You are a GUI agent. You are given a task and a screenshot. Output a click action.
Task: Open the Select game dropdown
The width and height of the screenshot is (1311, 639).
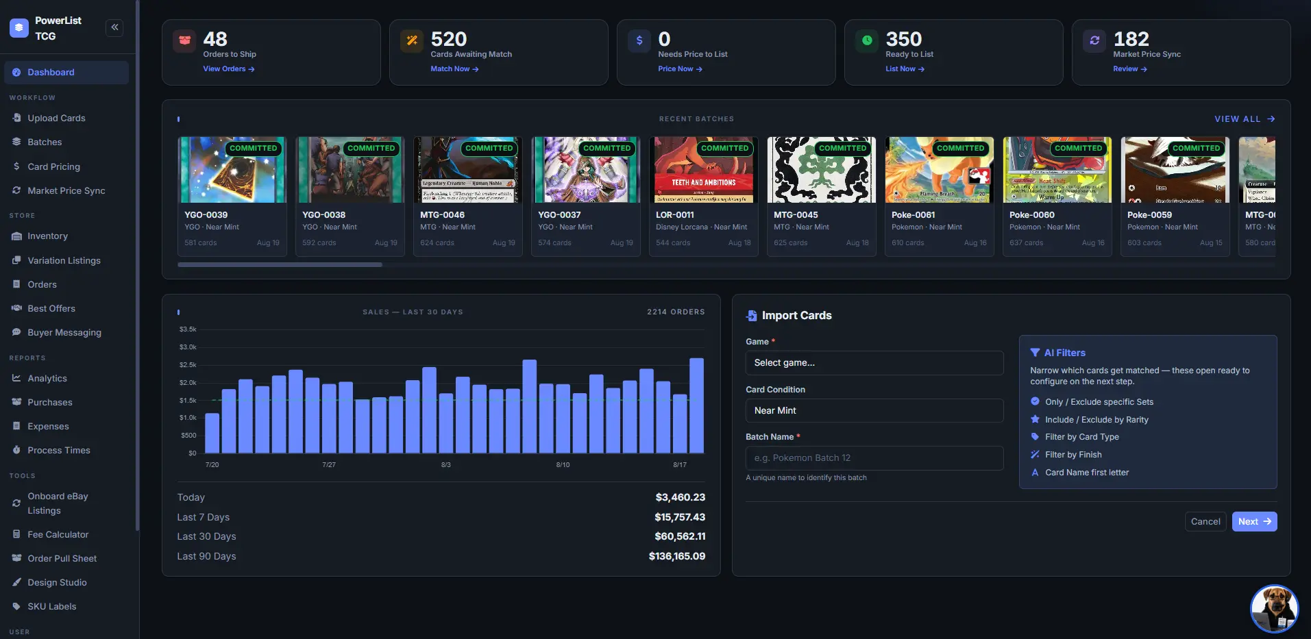874,363
